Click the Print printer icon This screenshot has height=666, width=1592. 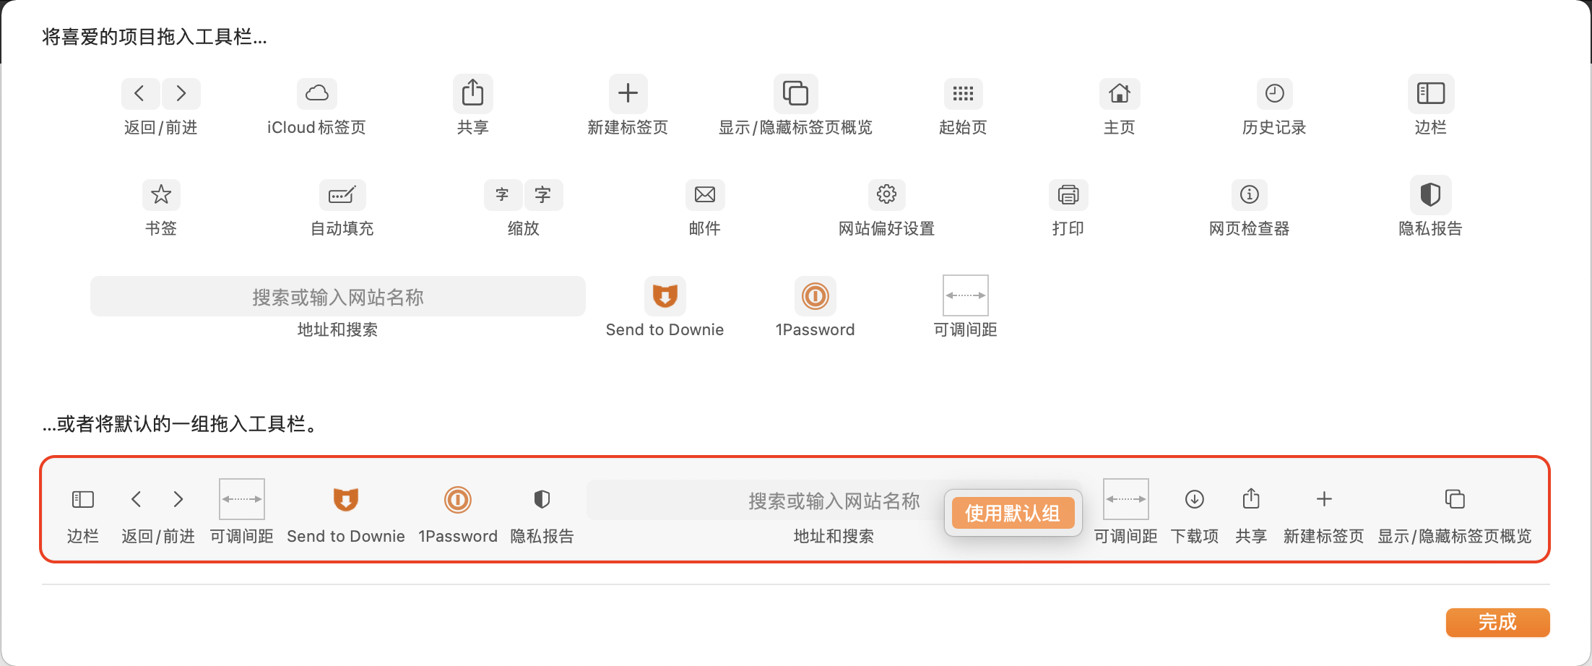(x=1068, y=194)
